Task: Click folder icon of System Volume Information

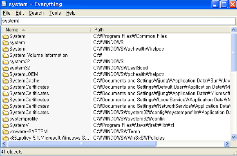Action: pyautogui.click(x=5, y=55)
